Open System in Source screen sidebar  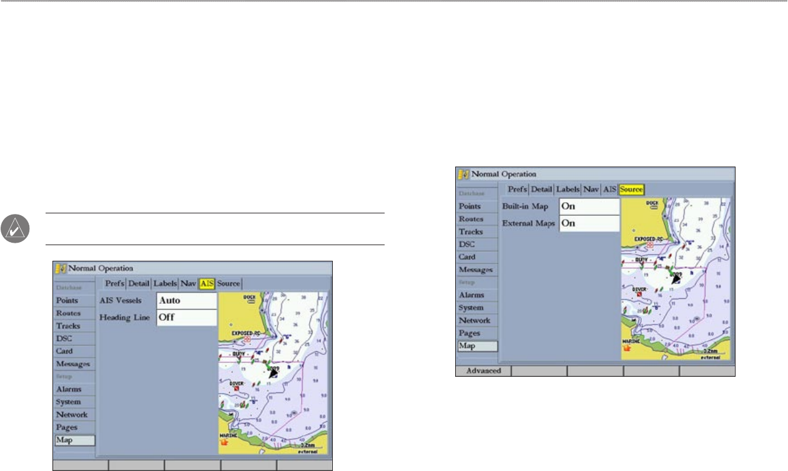[477, 308]
